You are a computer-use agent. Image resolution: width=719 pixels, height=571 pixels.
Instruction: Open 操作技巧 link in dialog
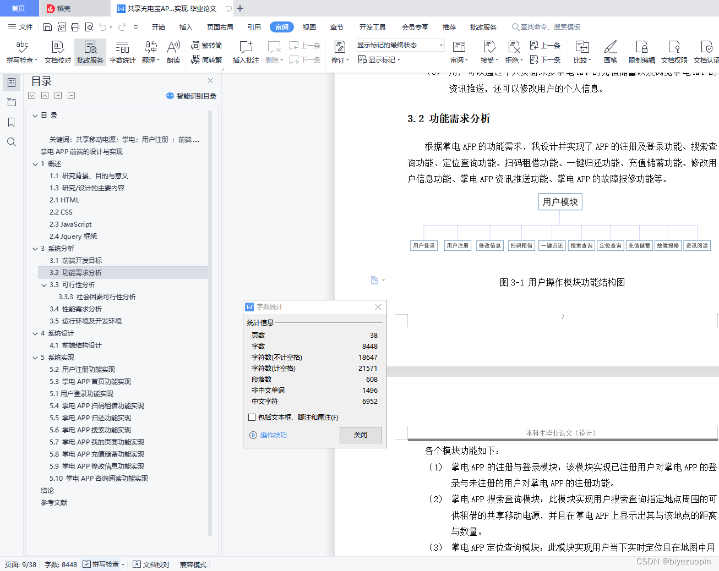point(268,435)
